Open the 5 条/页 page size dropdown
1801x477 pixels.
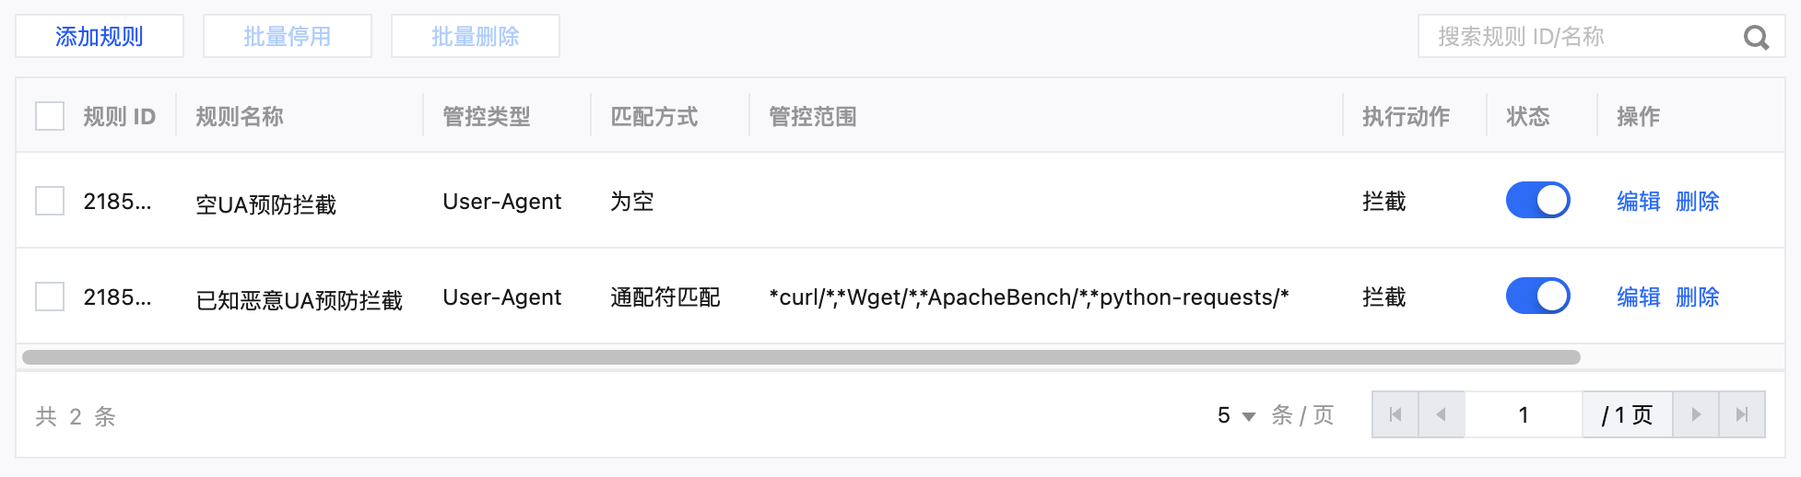[1236, 415]
